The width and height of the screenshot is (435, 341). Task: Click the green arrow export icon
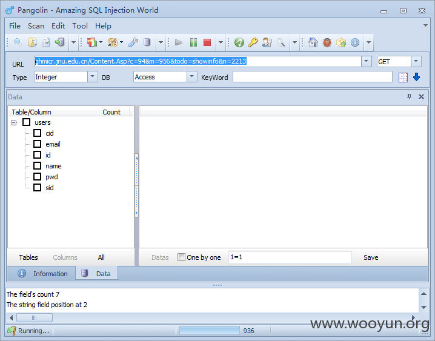(x=59, y=42)
